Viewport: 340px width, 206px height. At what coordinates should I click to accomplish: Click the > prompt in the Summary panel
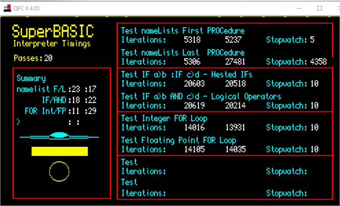(x=18, y=122)
